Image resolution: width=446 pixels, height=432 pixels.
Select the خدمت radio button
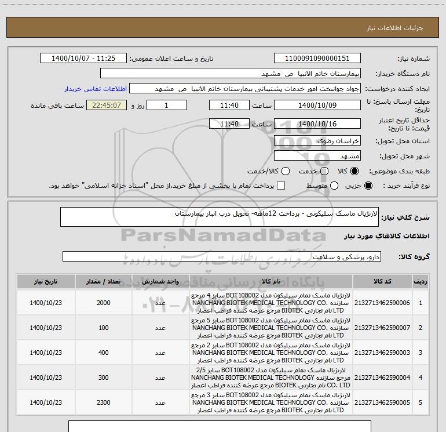pyautogui.click(x=324, y=171)
